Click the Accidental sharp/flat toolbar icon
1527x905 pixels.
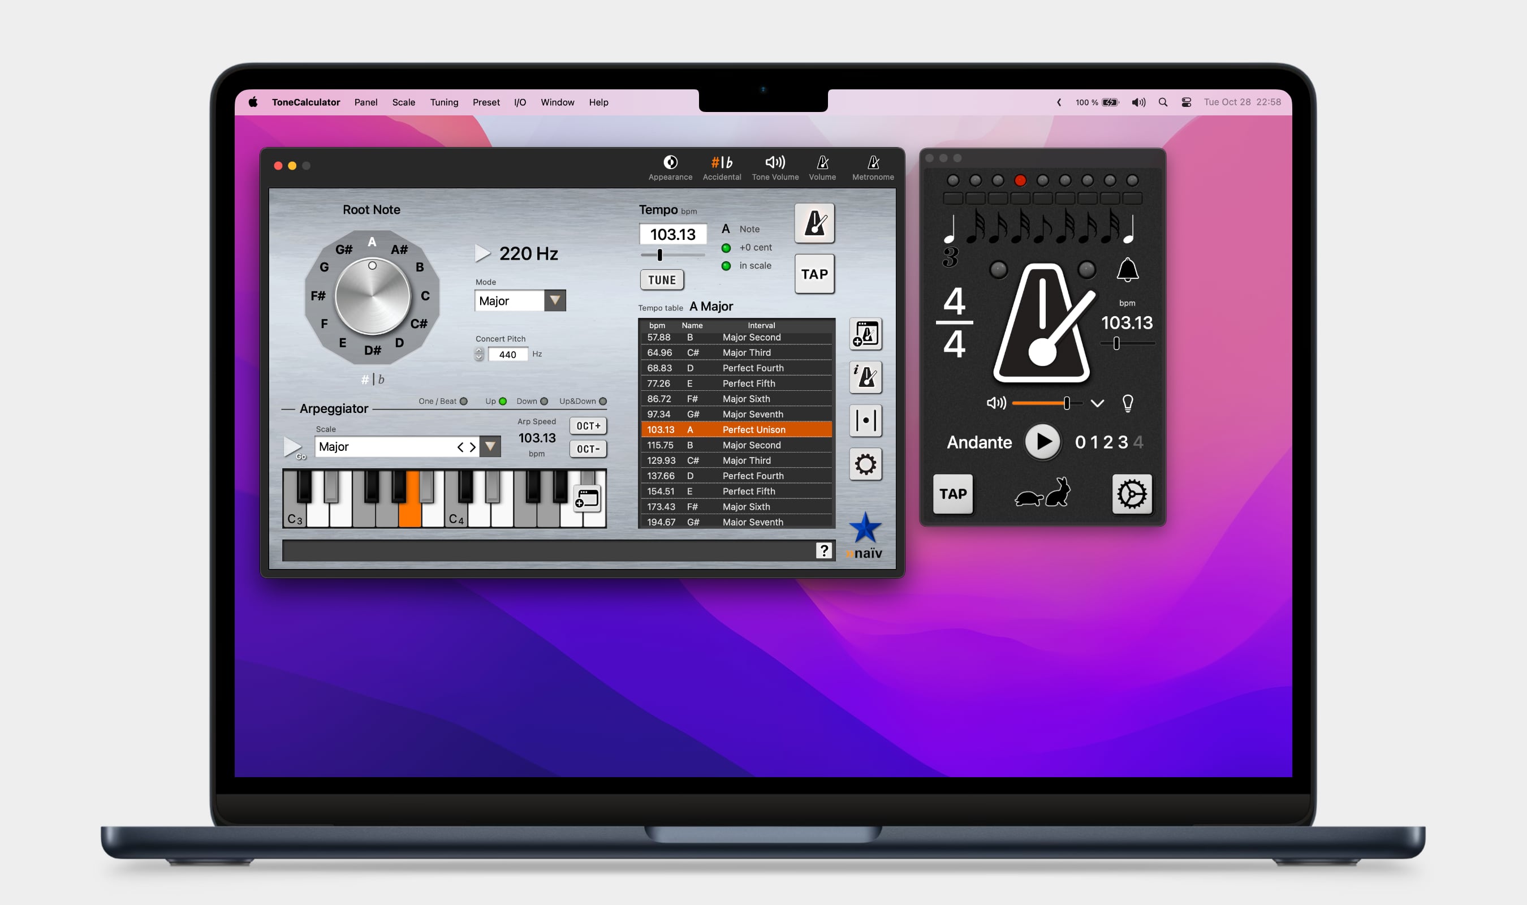[x=722, y=162]
